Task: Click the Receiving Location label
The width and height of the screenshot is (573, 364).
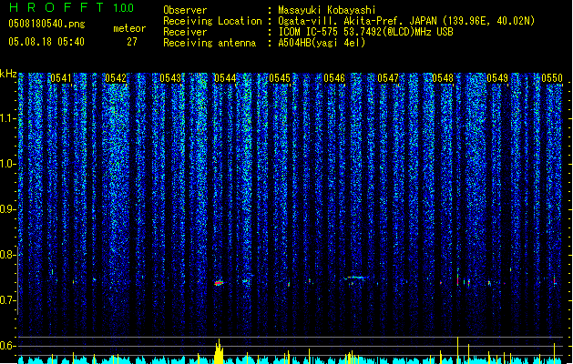Action: pyautogui.click(x=212, y=21)
